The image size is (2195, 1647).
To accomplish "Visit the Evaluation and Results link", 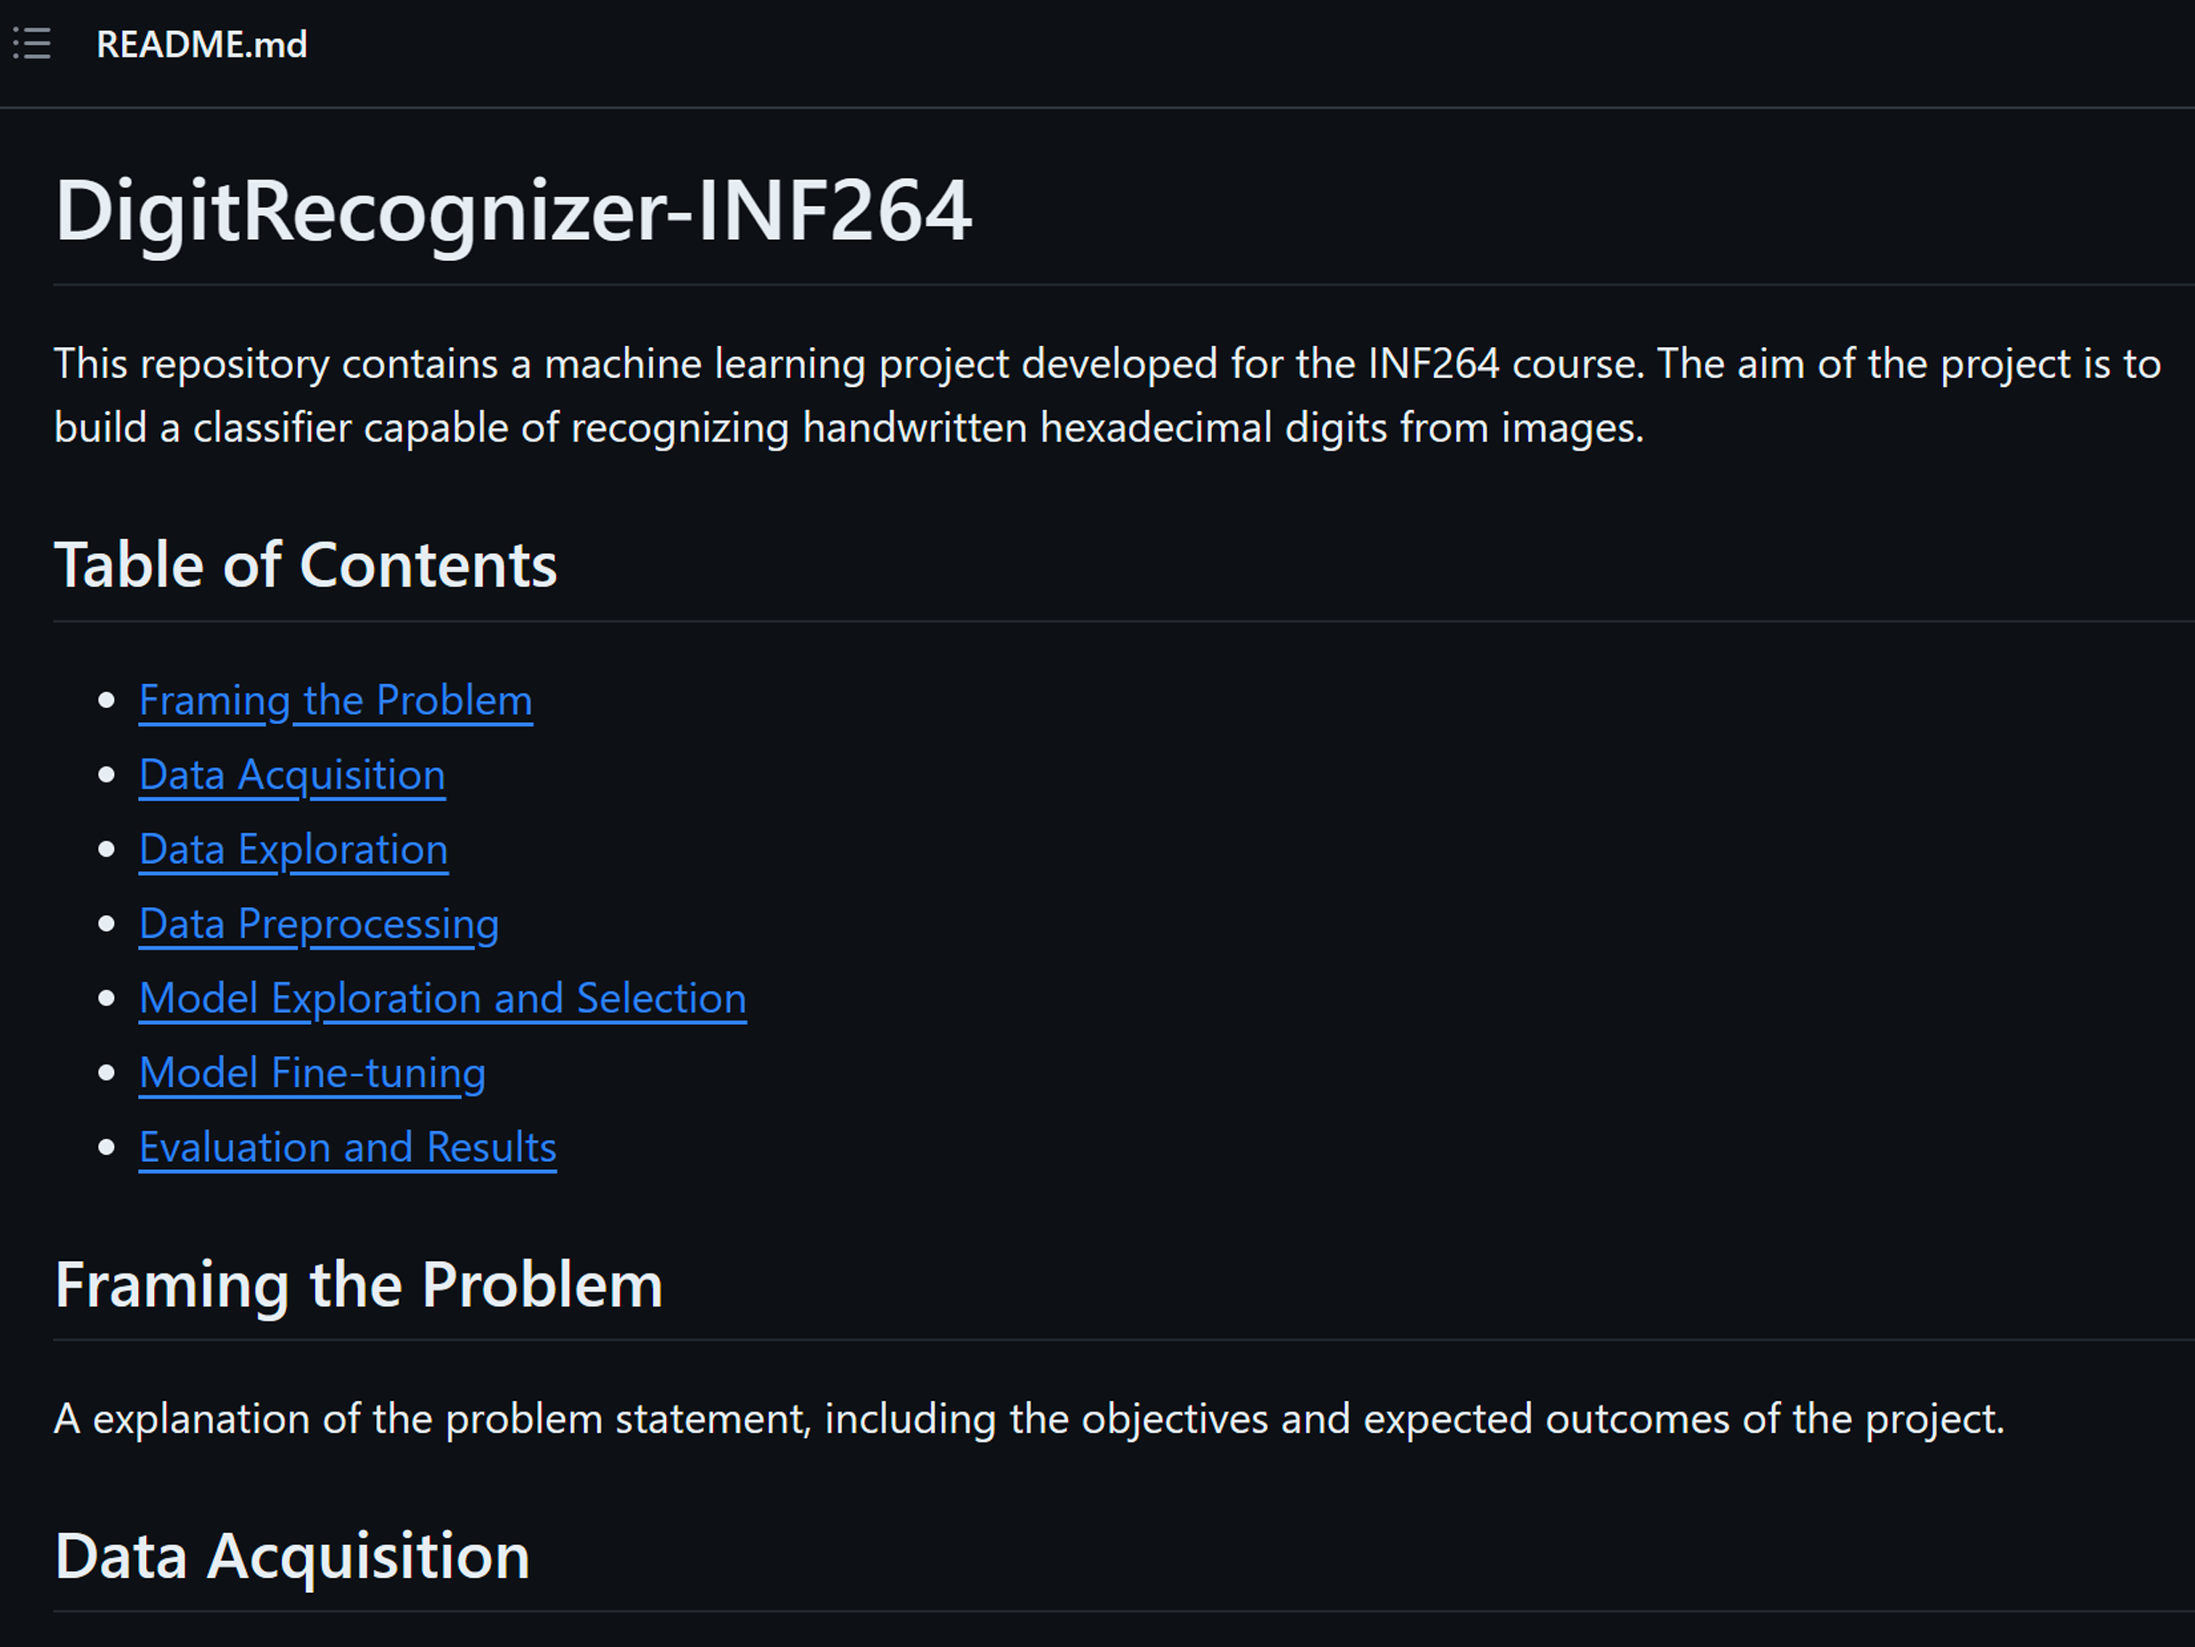I will coord(348,1148).
